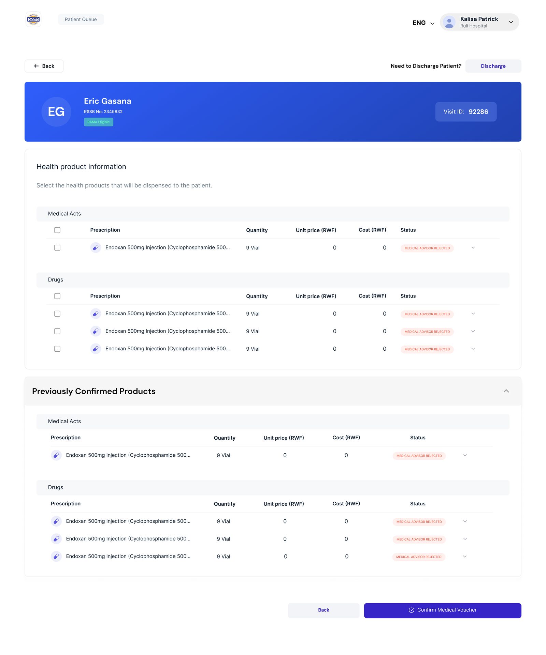Click pill icon in second selectable Drugs row
Viewport: 546px width, 655px height.
tap(96, 331)
